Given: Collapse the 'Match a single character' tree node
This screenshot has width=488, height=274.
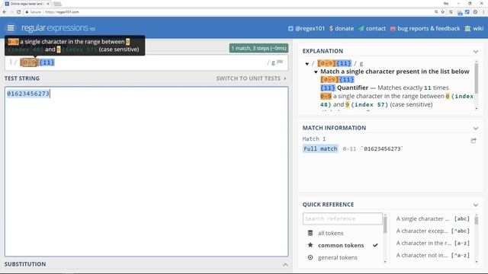Looking at the screenshot, I should click(316, 72).
